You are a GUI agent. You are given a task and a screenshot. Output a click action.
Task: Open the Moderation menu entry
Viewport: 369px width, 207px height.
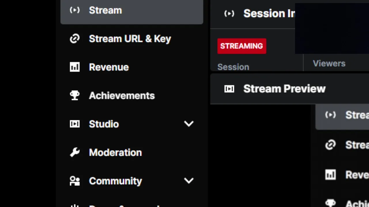(x=115, y=152)
